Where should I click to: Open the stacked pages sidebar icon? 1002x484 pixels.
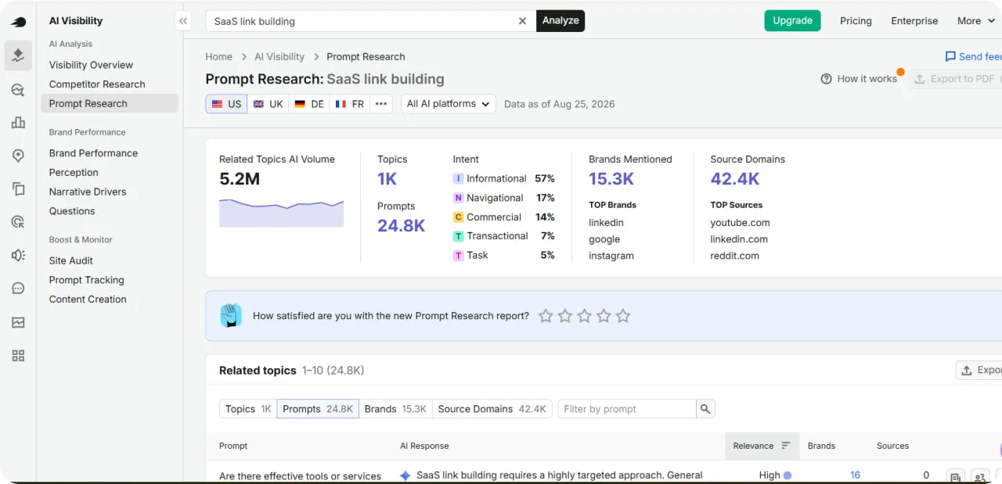coord(18,188)
